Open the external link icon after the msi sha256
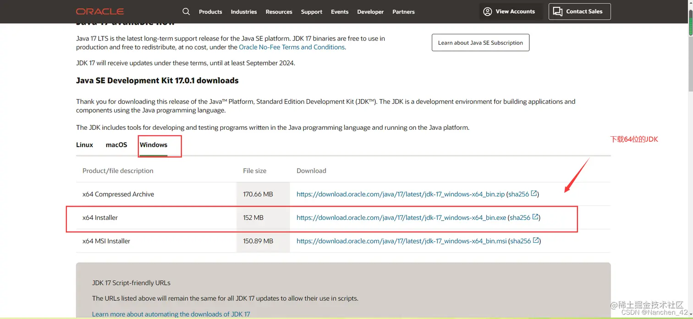 coord(536,241)
